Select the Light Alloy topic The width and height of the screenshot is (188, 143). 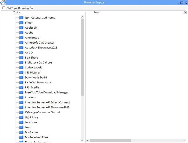click(32, 117)
